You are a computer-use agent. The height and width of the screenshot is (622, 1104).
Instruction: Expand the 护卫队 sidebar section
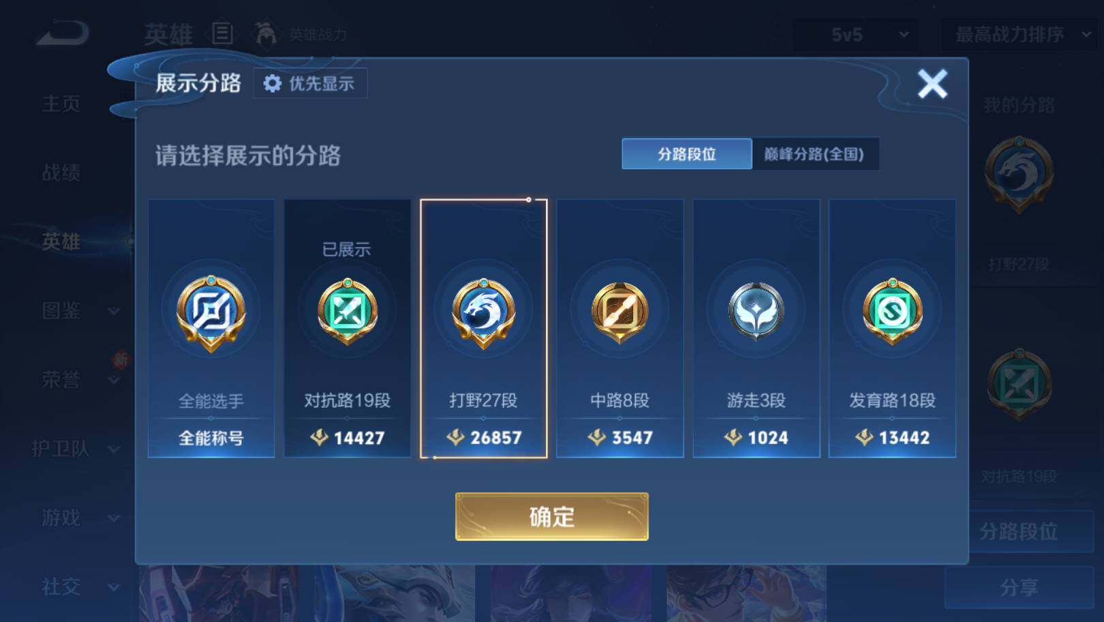point(75,449)
